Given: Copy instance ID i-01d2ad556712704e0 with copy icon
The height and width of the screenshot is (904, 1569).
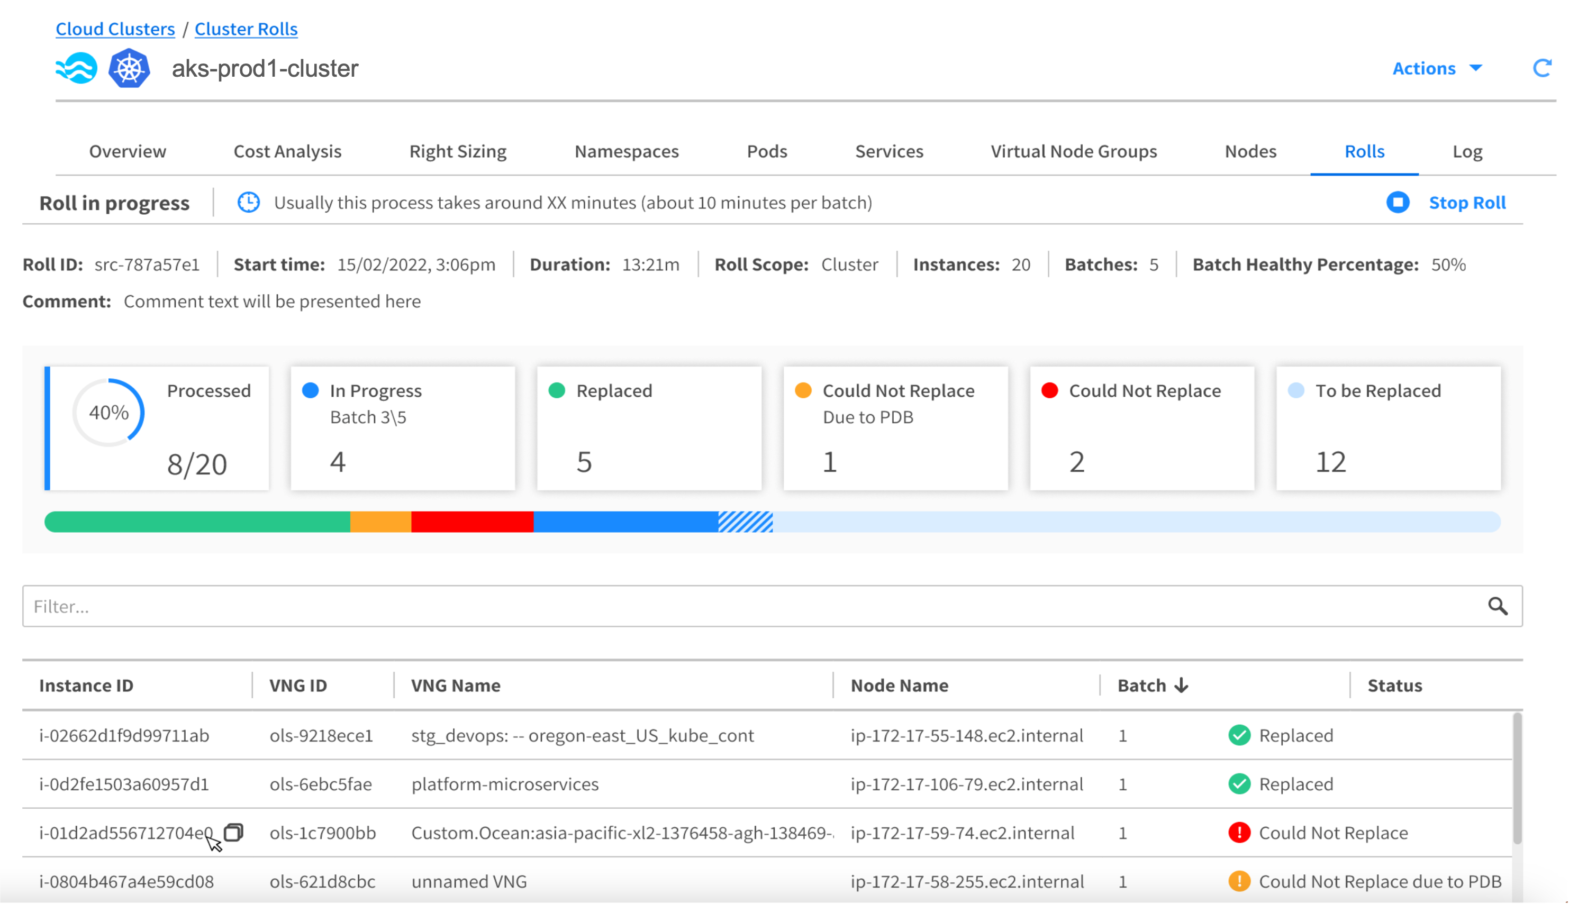Looking at the screenshot, I should 233,832.
